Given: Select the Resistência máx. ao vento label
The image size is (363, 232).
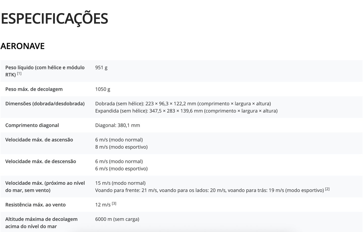Looking at the screenshot, I should pos(36,205).
